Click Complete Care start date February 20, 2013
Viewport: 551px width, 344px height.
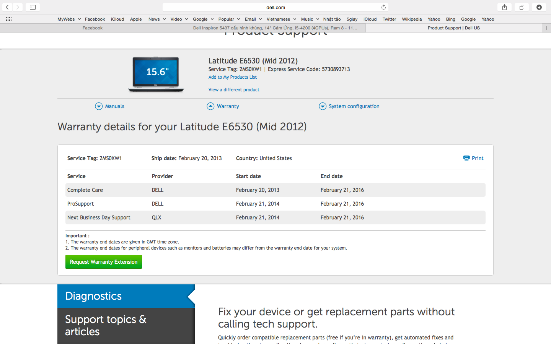coord(258,190)
